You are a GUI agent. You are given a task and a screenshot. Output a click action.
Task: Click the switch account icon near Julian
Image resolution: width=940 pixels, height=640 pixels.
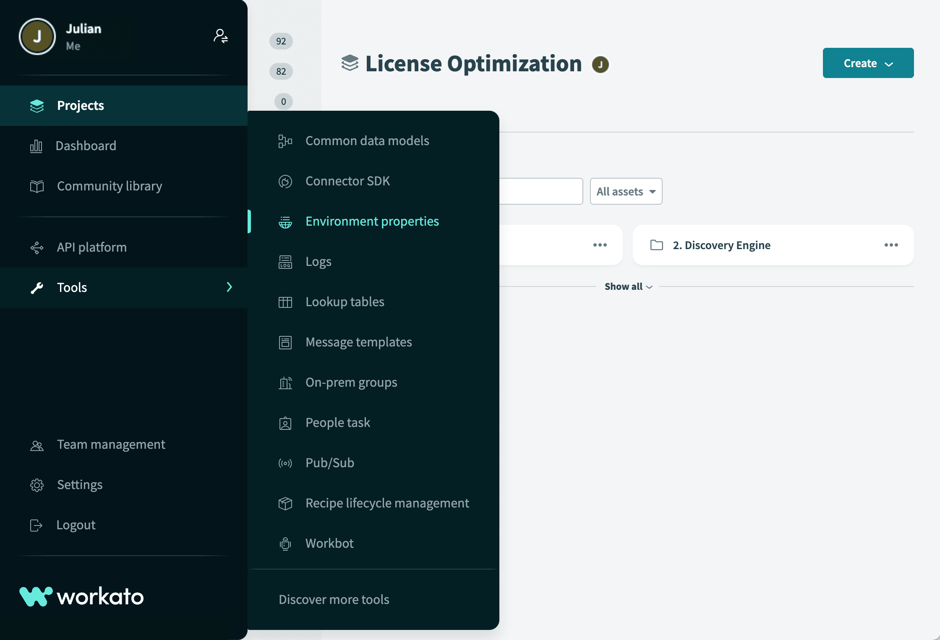pos(220,36)
